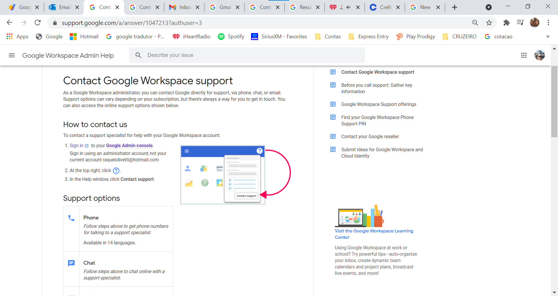Click the Describe your issue search field
558x296 pixels.
coord(247,55)
